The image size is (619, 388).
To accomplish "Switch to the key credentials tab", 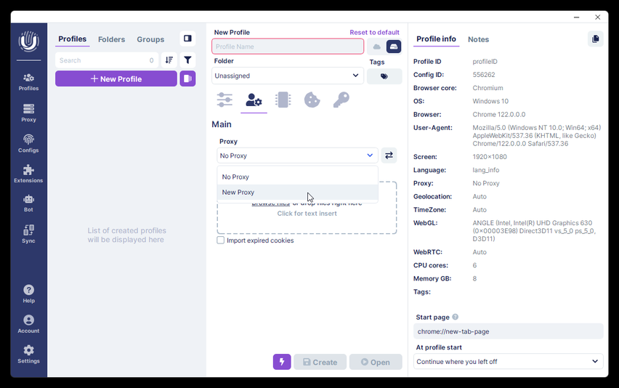I will coord(341,100).
